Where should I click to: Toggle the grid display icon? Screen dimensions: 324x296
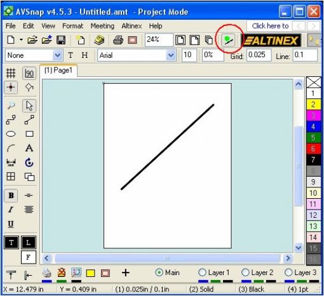pyautogui.click(x=11, y=73)
